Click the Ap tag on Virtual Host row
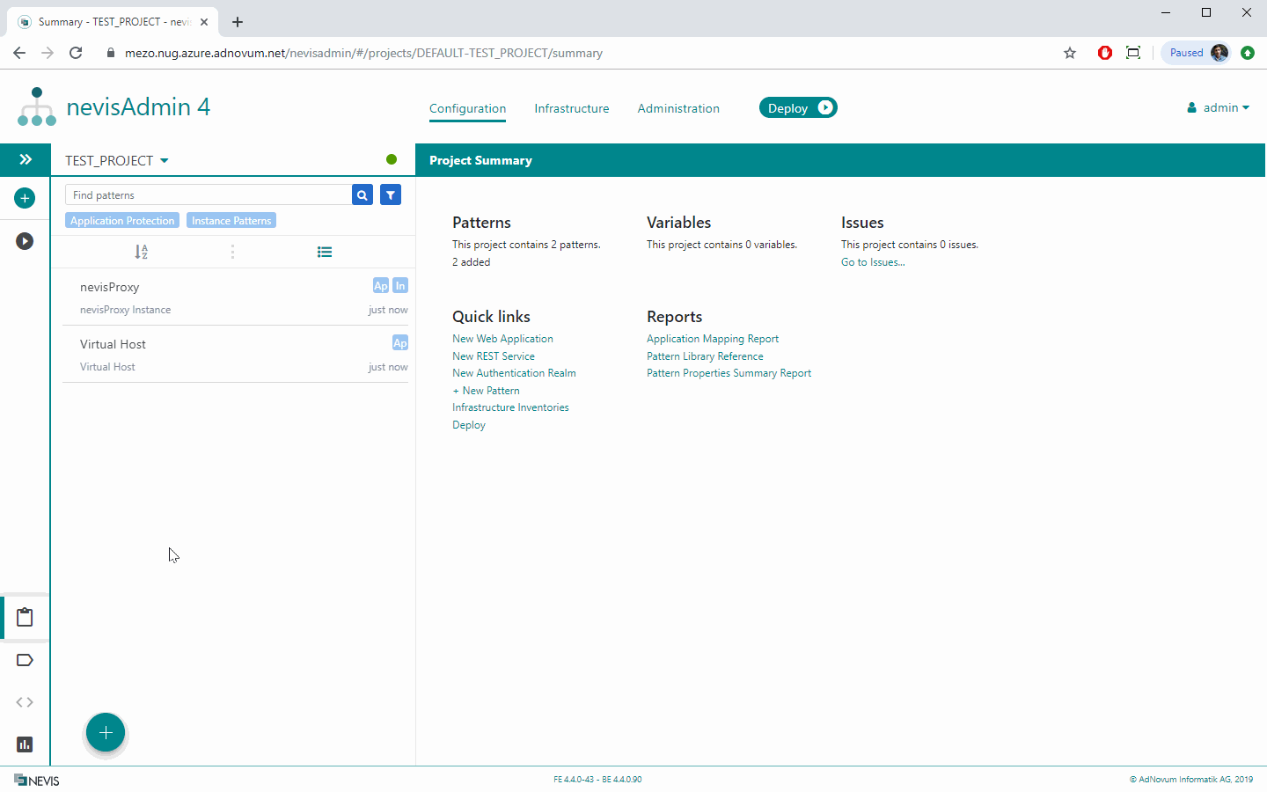 click(400, 342)
